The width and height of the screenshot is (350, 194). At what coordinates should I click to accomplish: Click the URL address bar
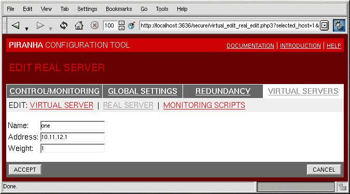(x=230, y=25)
